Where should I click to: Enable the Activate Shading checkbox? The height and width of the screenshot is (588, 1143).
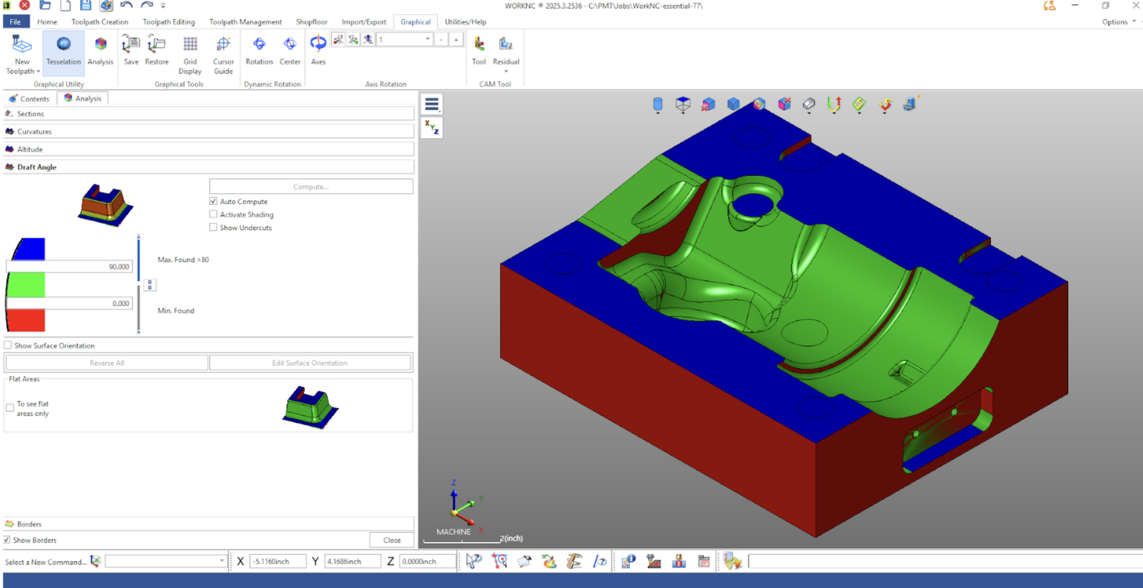pyautogui.click(x=214, y=214)
